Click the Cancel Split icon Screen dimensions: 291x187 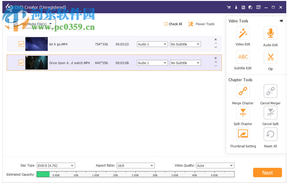coord(270,112)
